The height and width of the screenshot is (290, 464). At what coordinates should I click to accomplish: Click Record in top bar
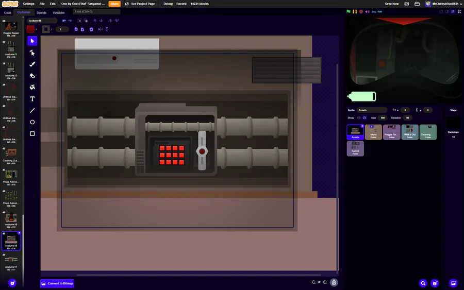[181, 4]
